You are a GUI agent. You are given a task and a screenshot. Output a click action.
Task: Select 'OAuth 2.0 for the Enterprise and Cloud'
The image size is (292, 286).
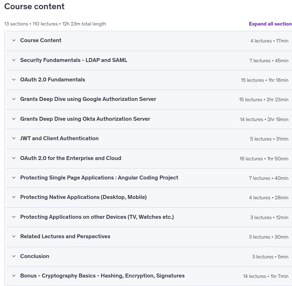[x=71, y=158]
